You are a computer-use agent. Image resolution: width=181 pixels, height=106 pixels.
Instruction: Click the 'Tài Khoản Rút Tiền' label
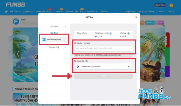click(81, 61)
